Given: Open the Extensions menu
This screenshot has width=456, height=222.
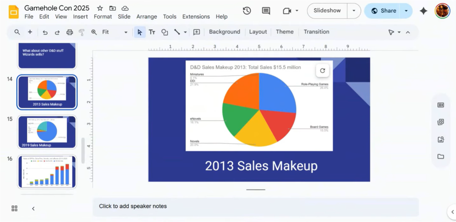Looking at the screenshot, I should pos(196,17).
